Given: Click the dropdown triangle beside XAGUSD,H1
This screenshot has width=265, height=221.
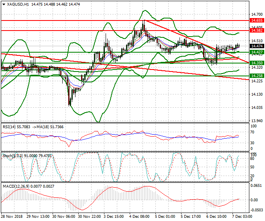Looking at the screenshot, I should pos(4,4).
